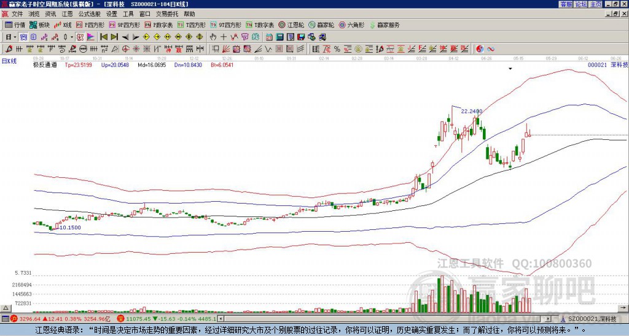This screenshot has height=336, width=629.
Task: Click the red target circle icon
Action: pyautogui.click(x=125, y=49)
